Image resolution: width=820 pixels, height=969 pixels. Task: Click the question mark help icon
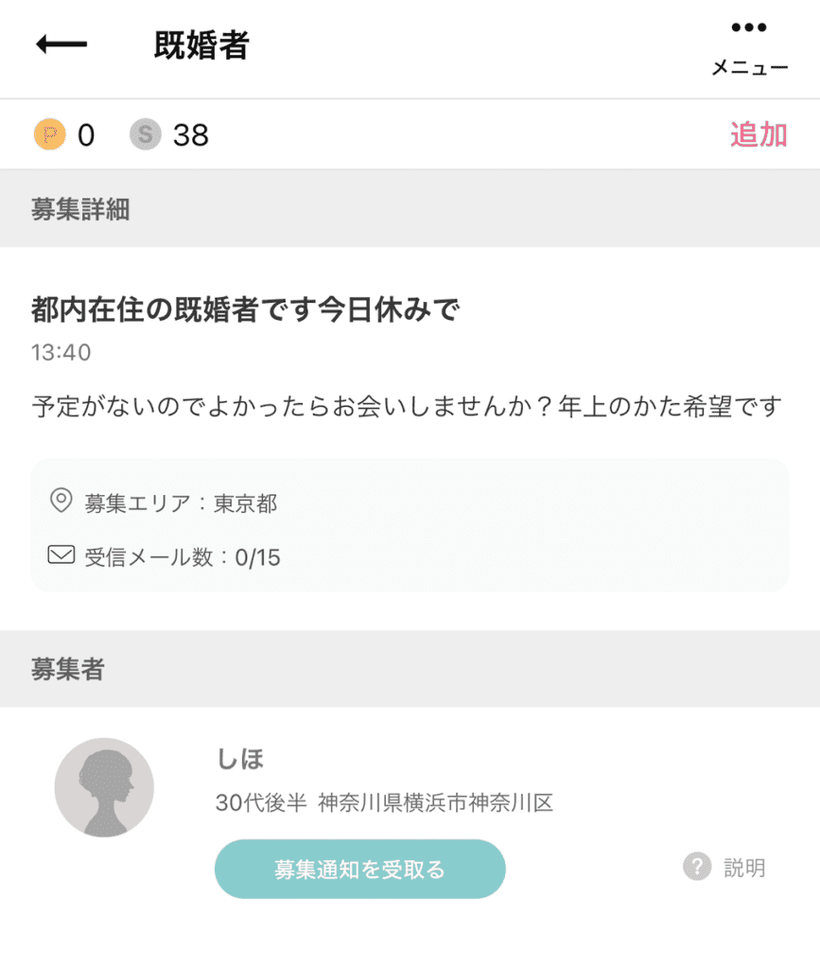pos(696,866)
